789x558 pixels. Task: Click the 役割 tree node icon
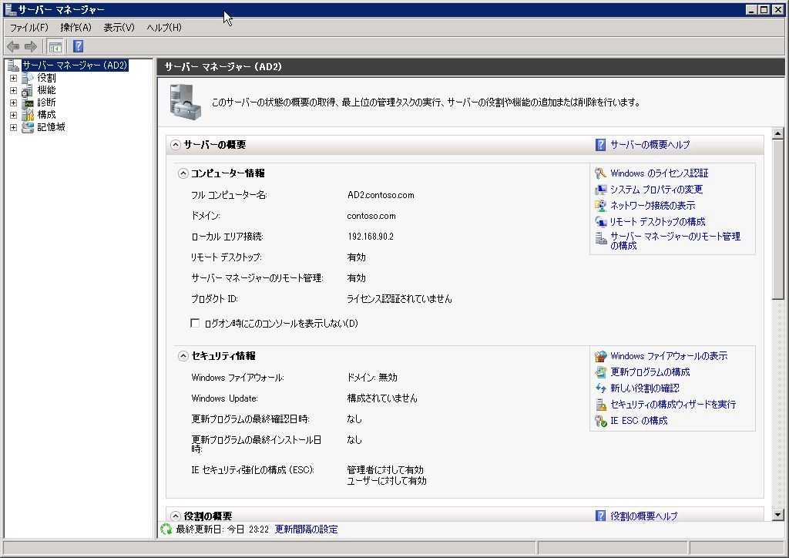tap(28, 78)
